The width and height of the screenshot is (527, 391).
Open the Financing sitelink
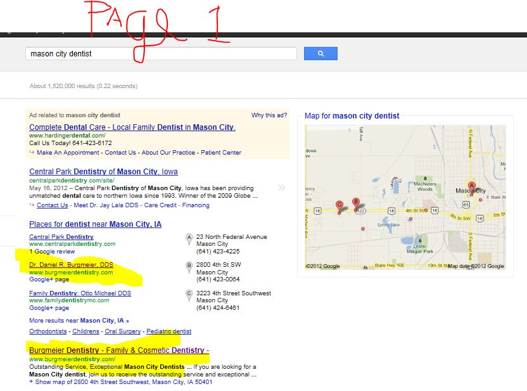196,205
